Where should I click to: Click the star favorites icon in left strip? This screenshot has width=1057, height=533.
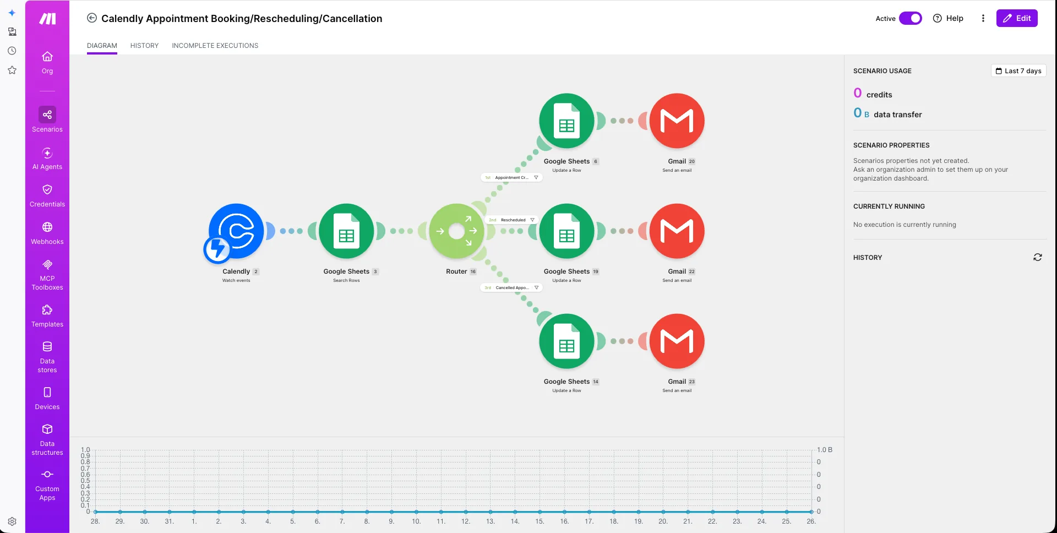point(12,70)
